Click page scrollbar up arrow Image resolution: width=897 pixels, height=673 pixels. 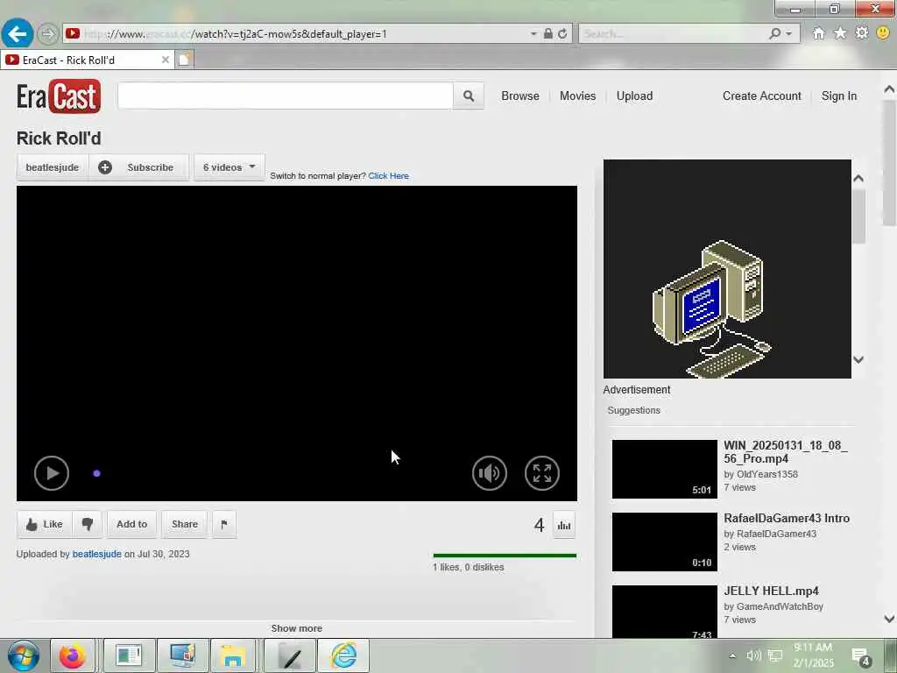889,89
